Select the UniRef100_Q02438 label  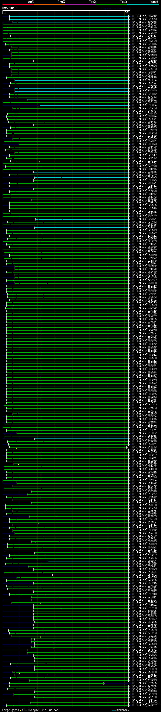(x=144, y=697)
